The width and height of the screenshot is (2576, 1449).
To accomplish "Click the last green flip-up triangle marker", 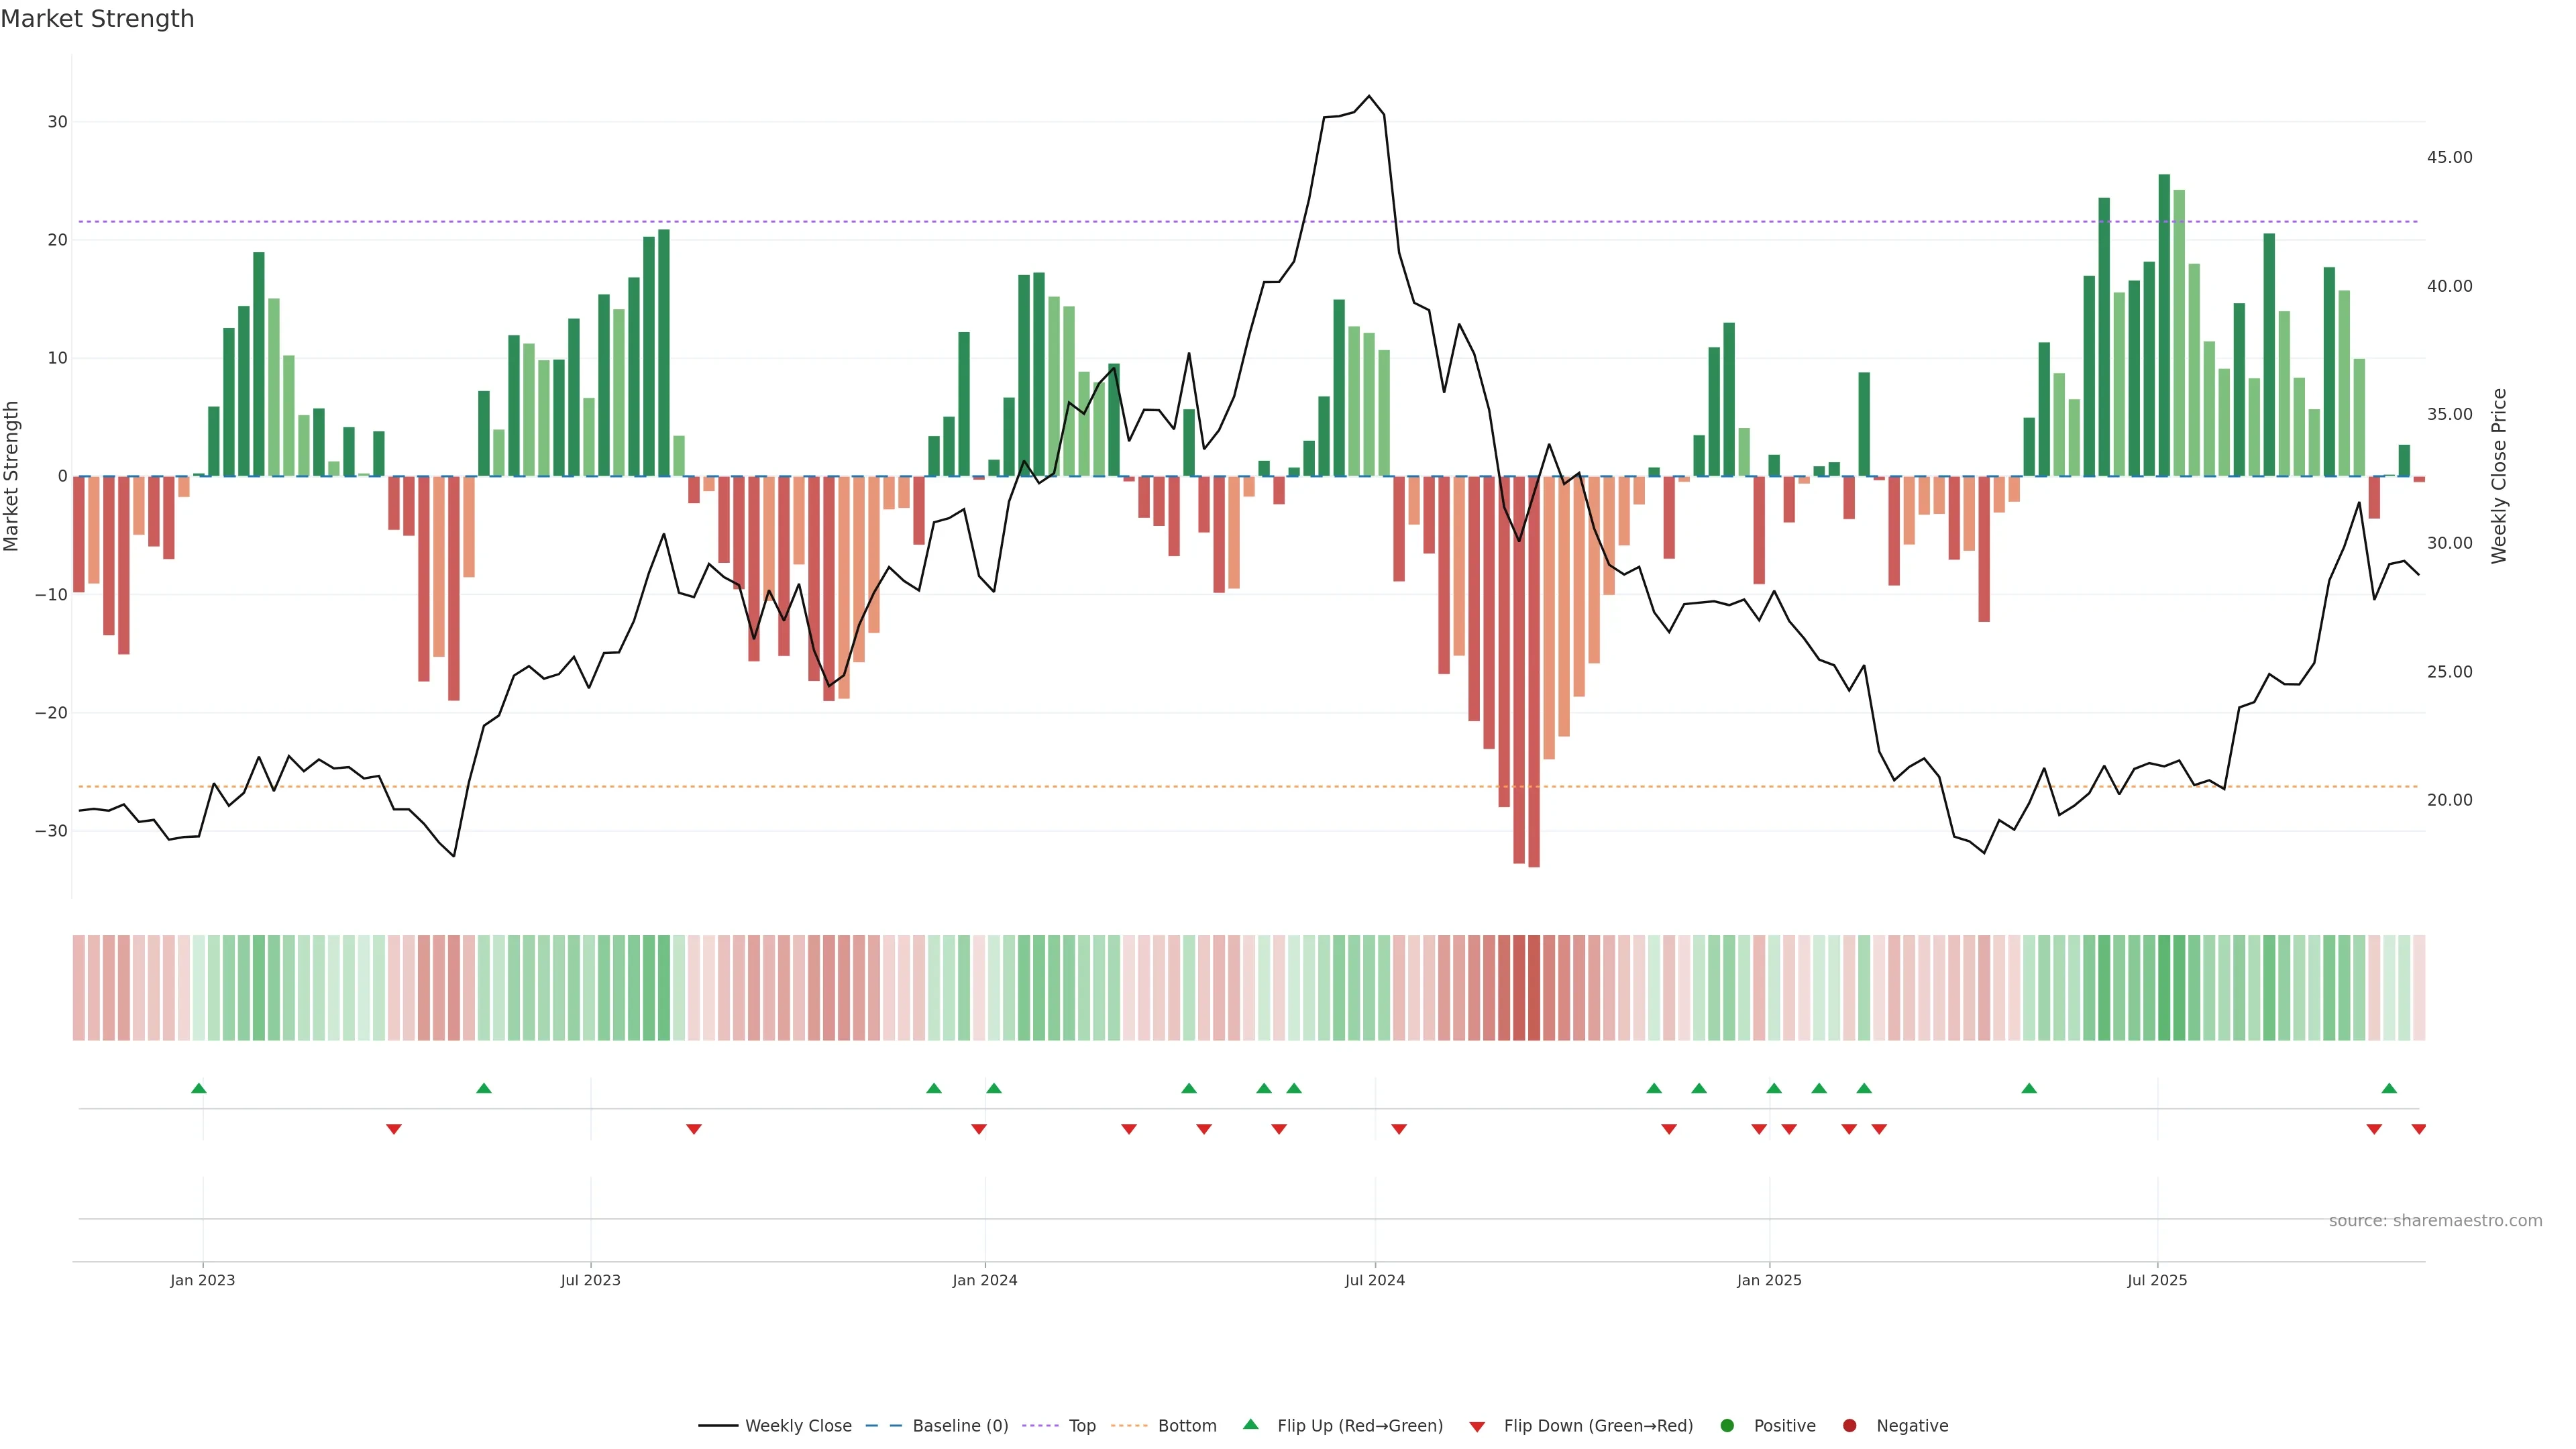I will [x=2389, y=1088].
